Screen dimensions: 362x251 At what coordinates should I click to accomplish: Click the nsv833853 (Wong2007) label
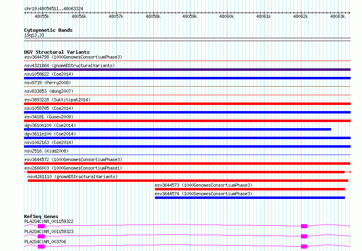(49, 91)
